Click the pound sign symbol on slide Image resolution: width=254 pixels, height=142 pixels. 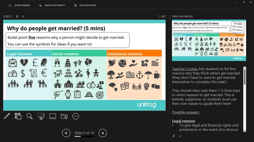pyautogui.click(x=35, y=63)
